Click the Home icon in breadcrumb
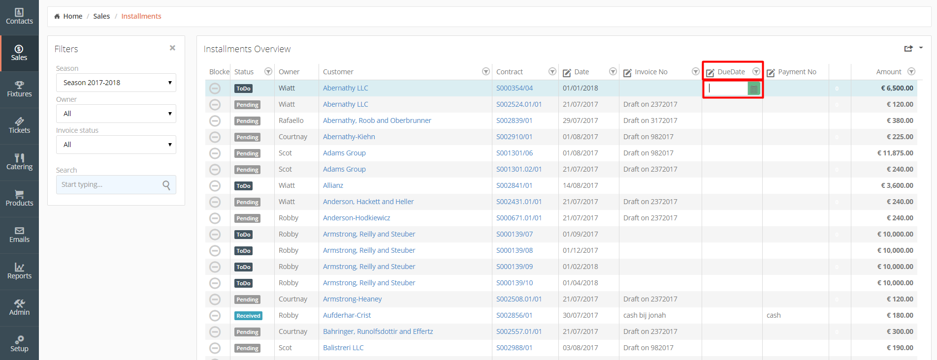This screenshot has width=937, height=360. point(57,16)
